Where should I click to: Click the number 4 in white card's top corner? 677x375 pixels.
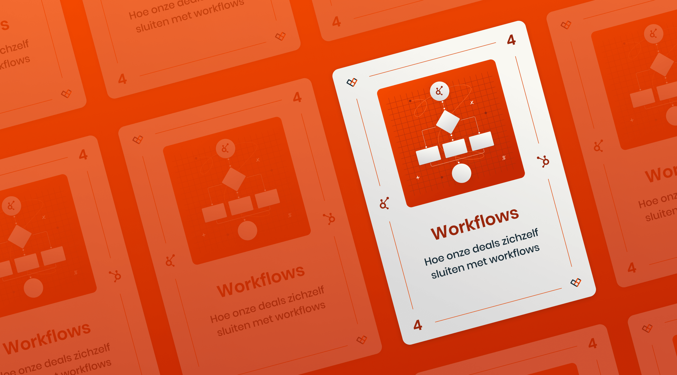coord(511,40)
